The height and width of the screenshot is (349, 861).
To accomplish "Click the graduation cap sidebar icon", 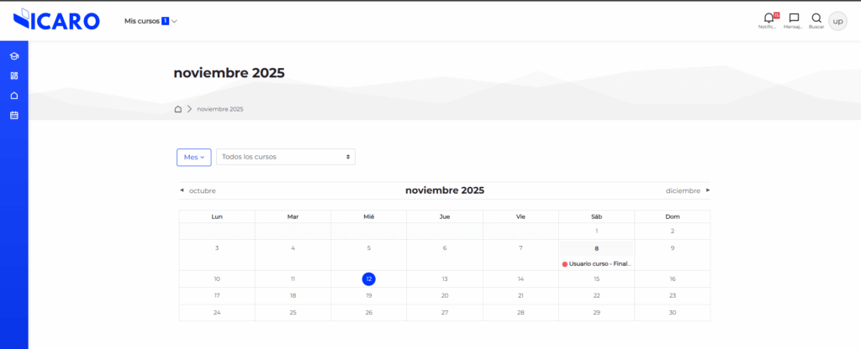I will point(13,56).
